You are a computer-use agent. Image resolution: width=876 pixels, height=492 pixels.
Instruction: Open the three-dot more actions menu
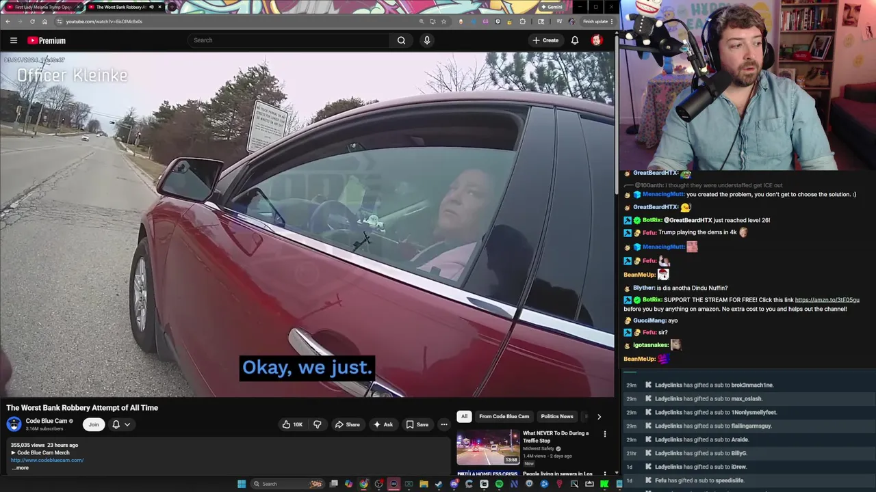pos(444,424)
